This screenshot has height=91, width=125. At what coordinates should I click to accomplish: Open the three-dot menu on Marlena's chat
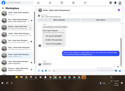coord(28,28)
